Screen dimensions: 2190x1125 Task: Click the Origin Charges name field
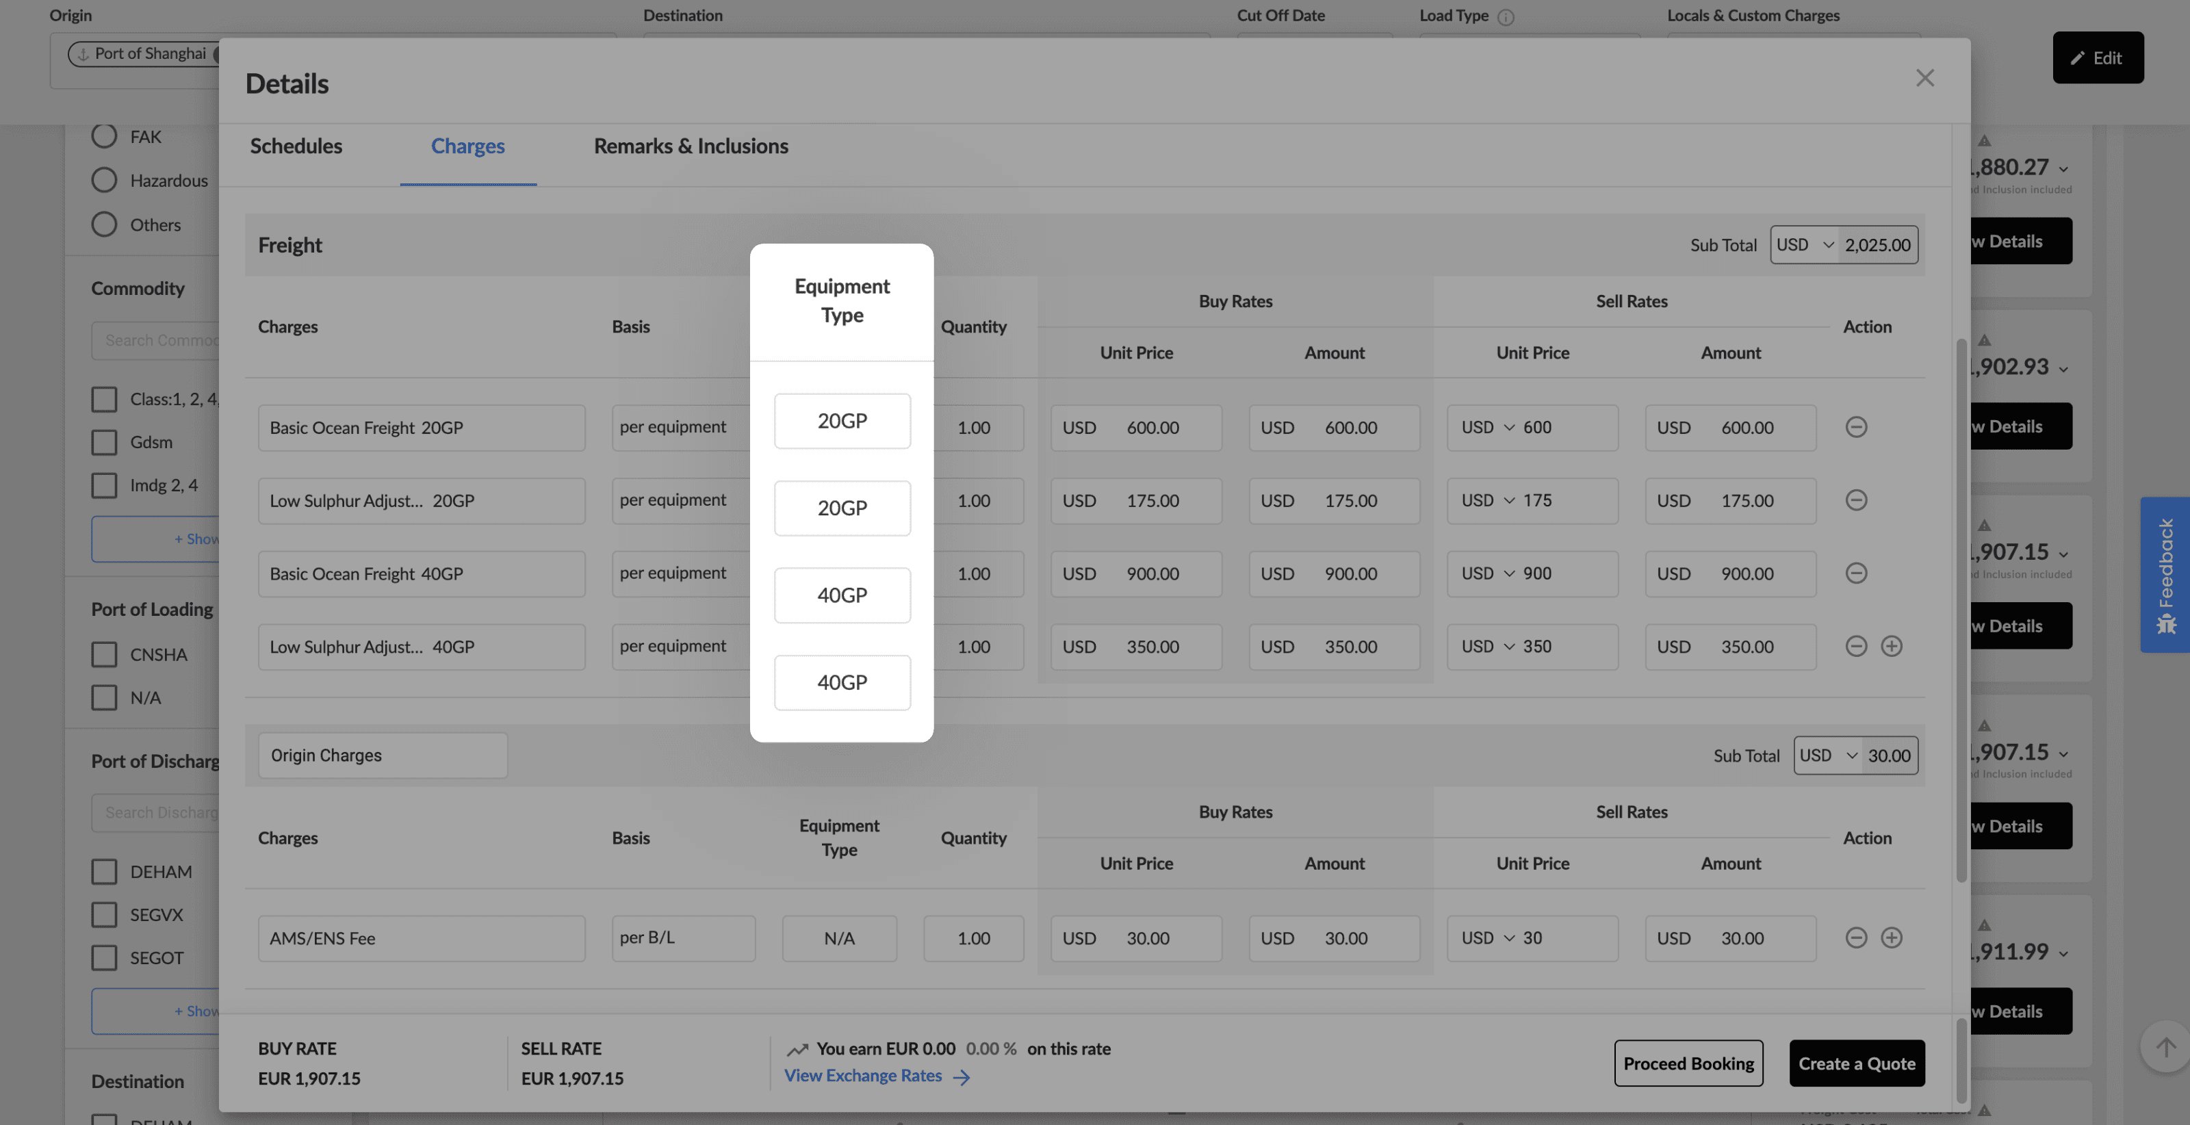pyautogui.click(x=383, y=756)
